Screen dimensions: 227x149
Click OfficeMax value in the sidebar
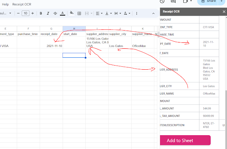[209, 93]
